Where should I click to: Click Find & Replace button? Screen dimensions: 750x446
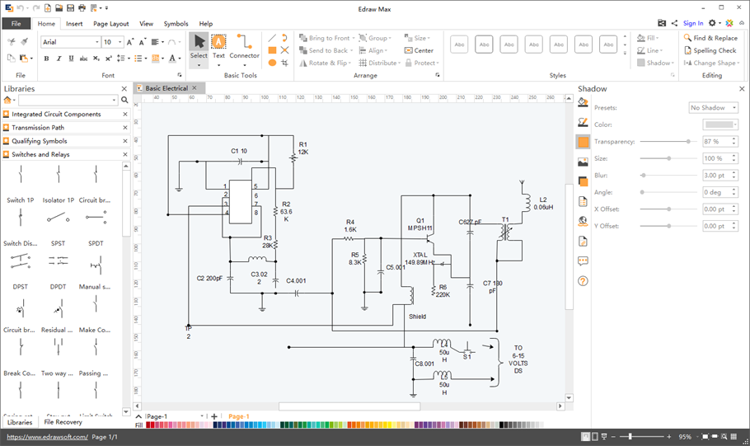coord(710,38)
